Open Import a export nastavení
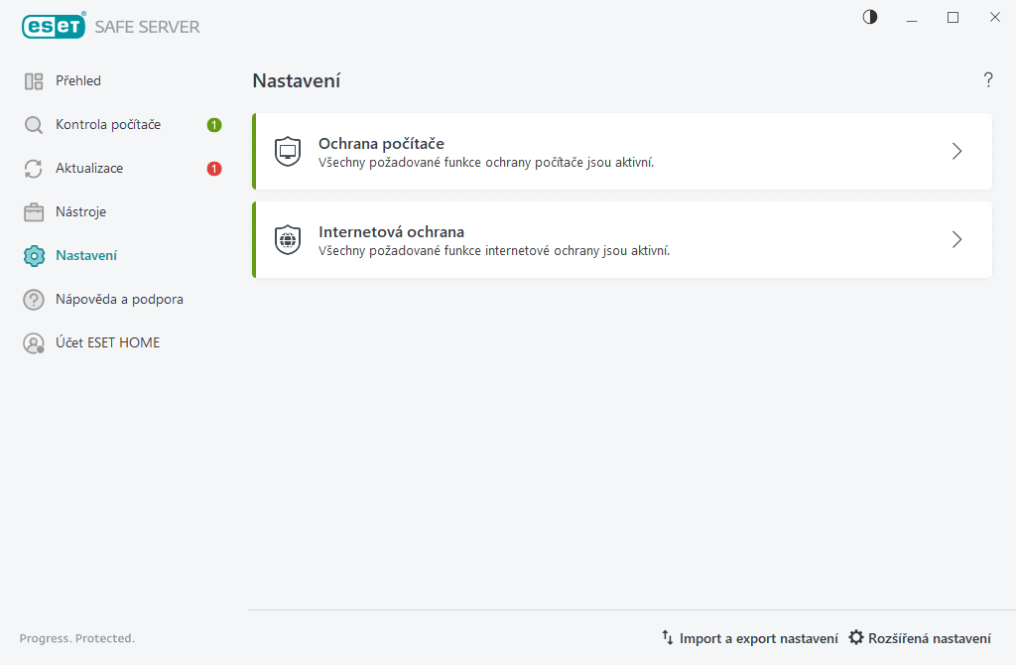 point(749,638)
